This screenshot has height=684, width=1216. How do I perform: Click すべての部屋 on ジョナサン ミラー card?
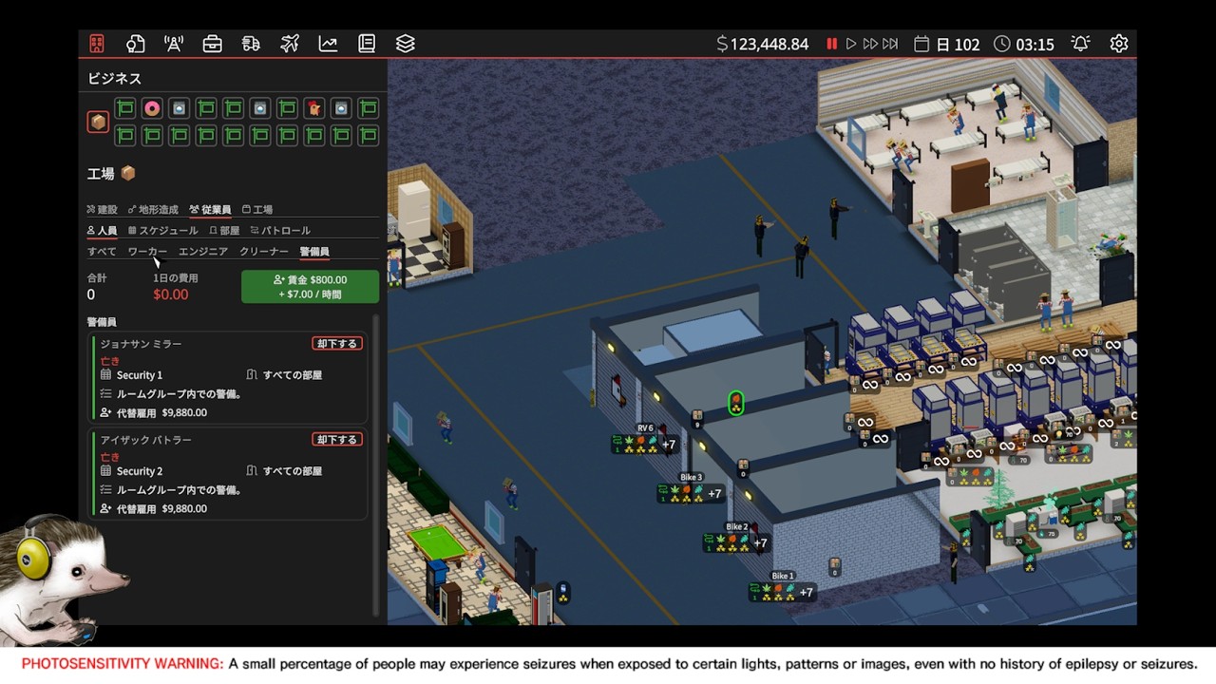coord(284,375)
